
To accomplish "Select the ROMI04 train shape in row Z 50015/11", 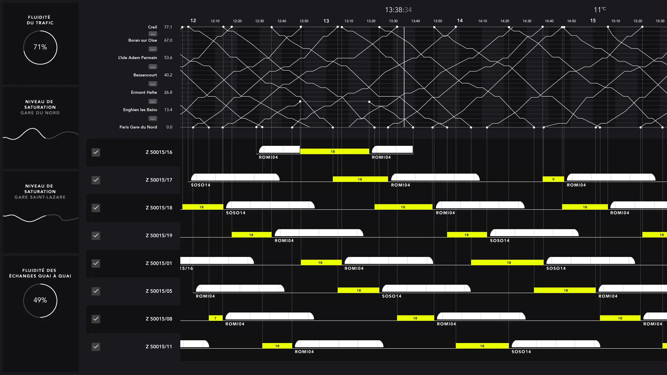I will pos(339,344).
